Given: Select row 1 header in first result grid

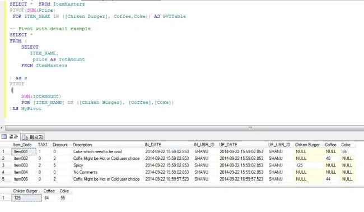Looking at the screenshot, I should (x=6, y=151).
